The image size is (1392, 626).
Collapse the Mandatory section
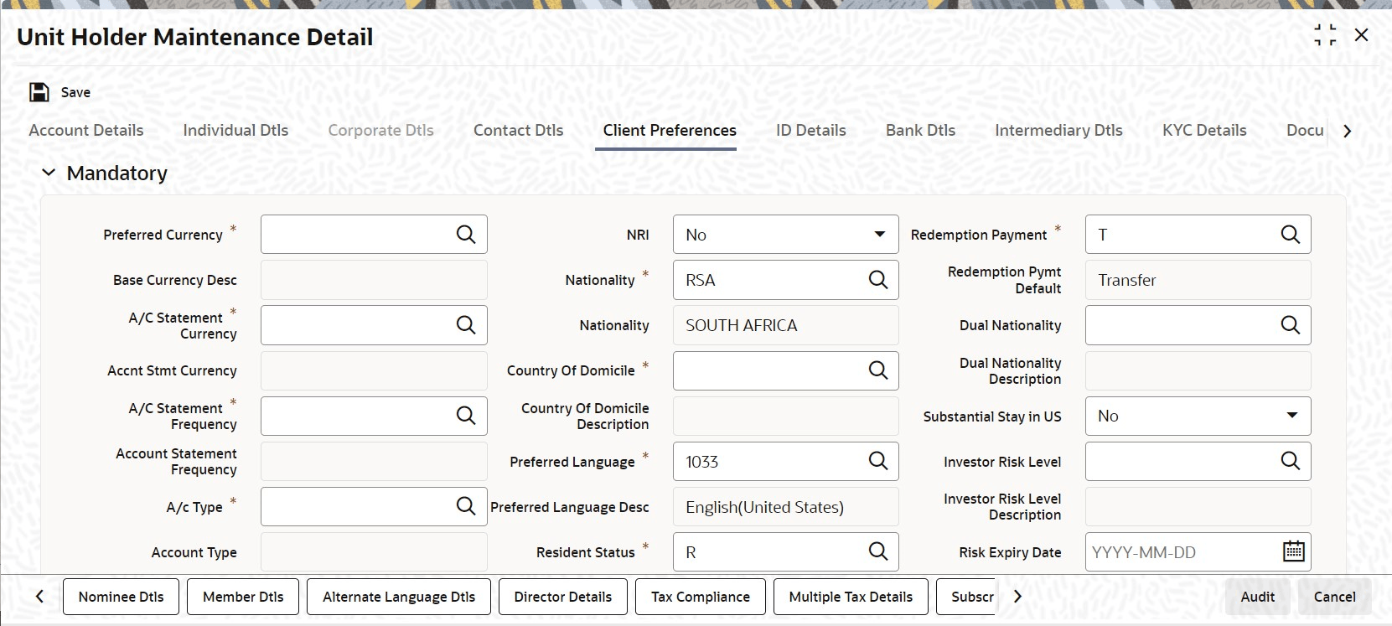coord(49,173)
